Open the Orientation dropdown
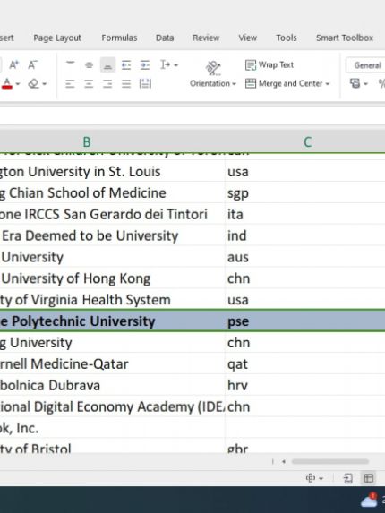 tap(213, 84)
